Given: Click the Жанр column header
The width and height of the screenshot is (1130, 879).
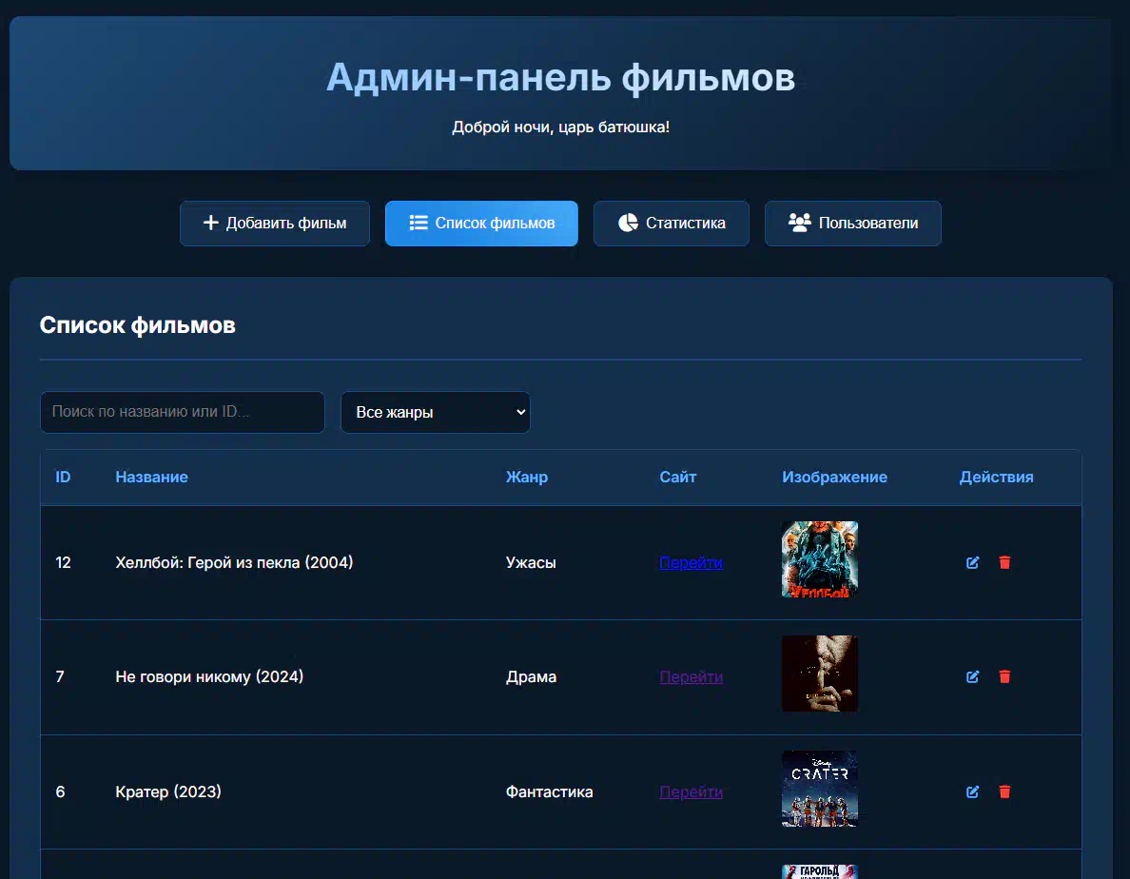Looking at the screenshot, I should 527,477.
